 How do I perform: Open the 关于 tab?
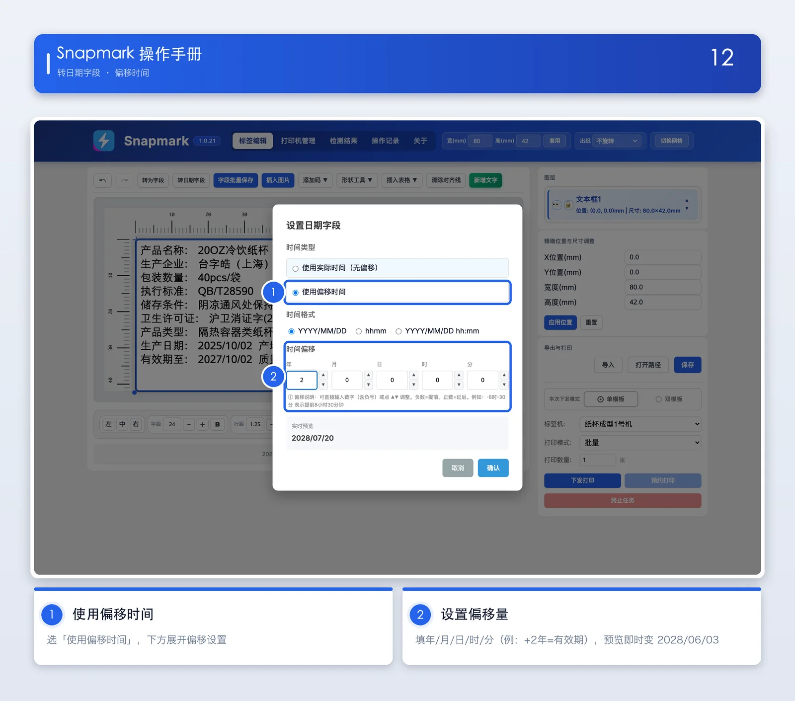[x=420, y=141]
